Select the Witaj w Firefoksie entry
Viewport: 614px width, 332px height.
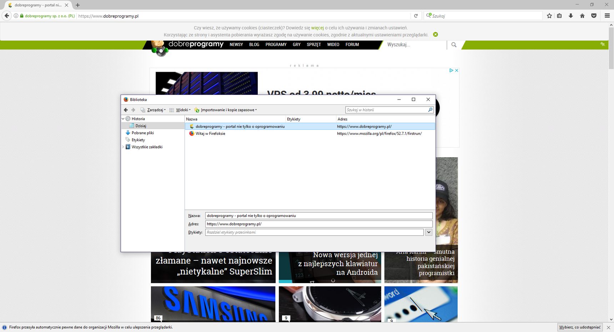click(x=310, y=133)
